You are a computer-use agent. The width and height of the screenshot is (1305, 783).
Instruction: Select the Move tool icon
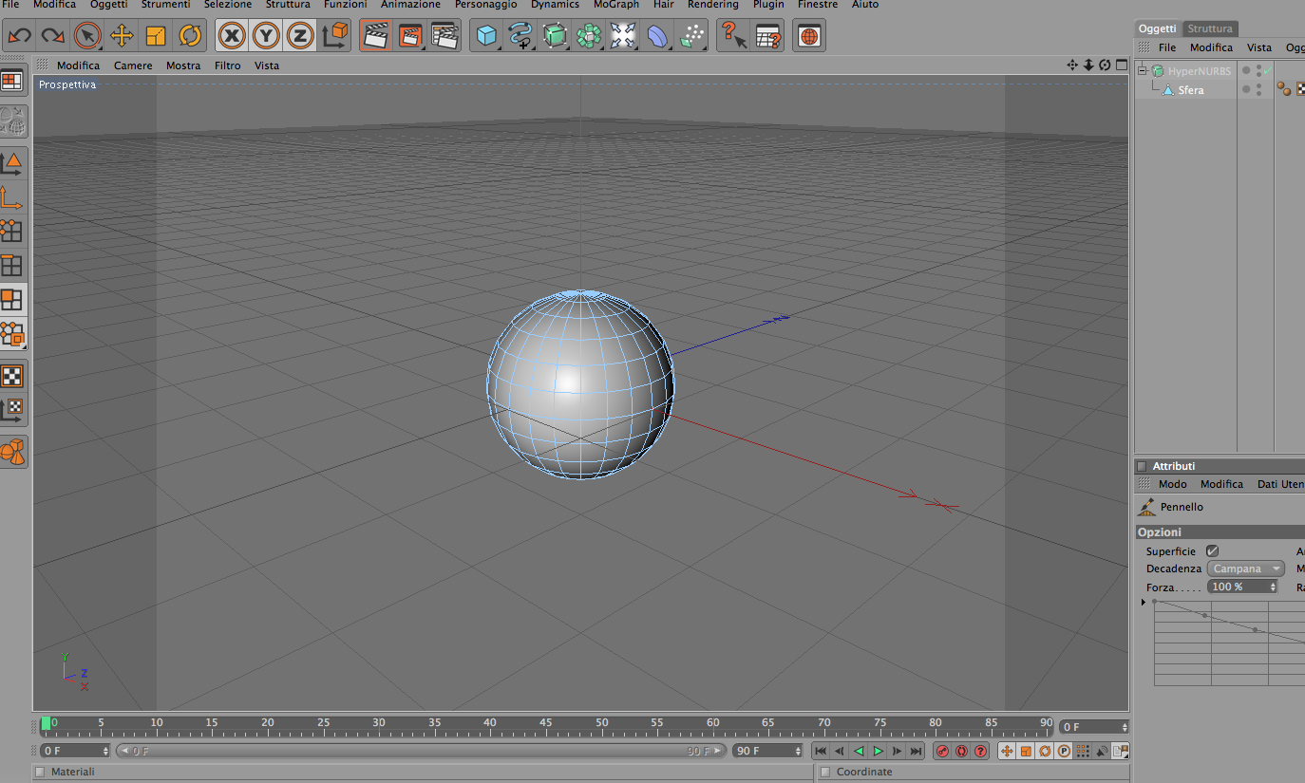(x=122, y=36)
